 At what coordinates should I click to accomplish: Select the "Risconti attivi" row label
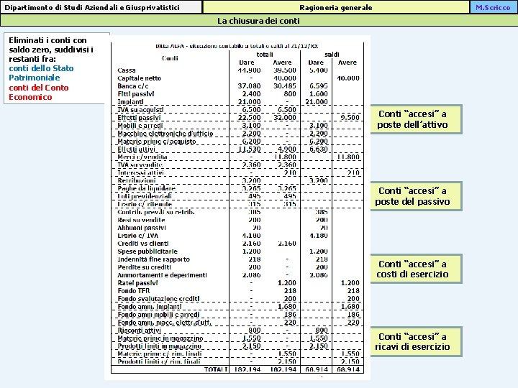(139, 331)
